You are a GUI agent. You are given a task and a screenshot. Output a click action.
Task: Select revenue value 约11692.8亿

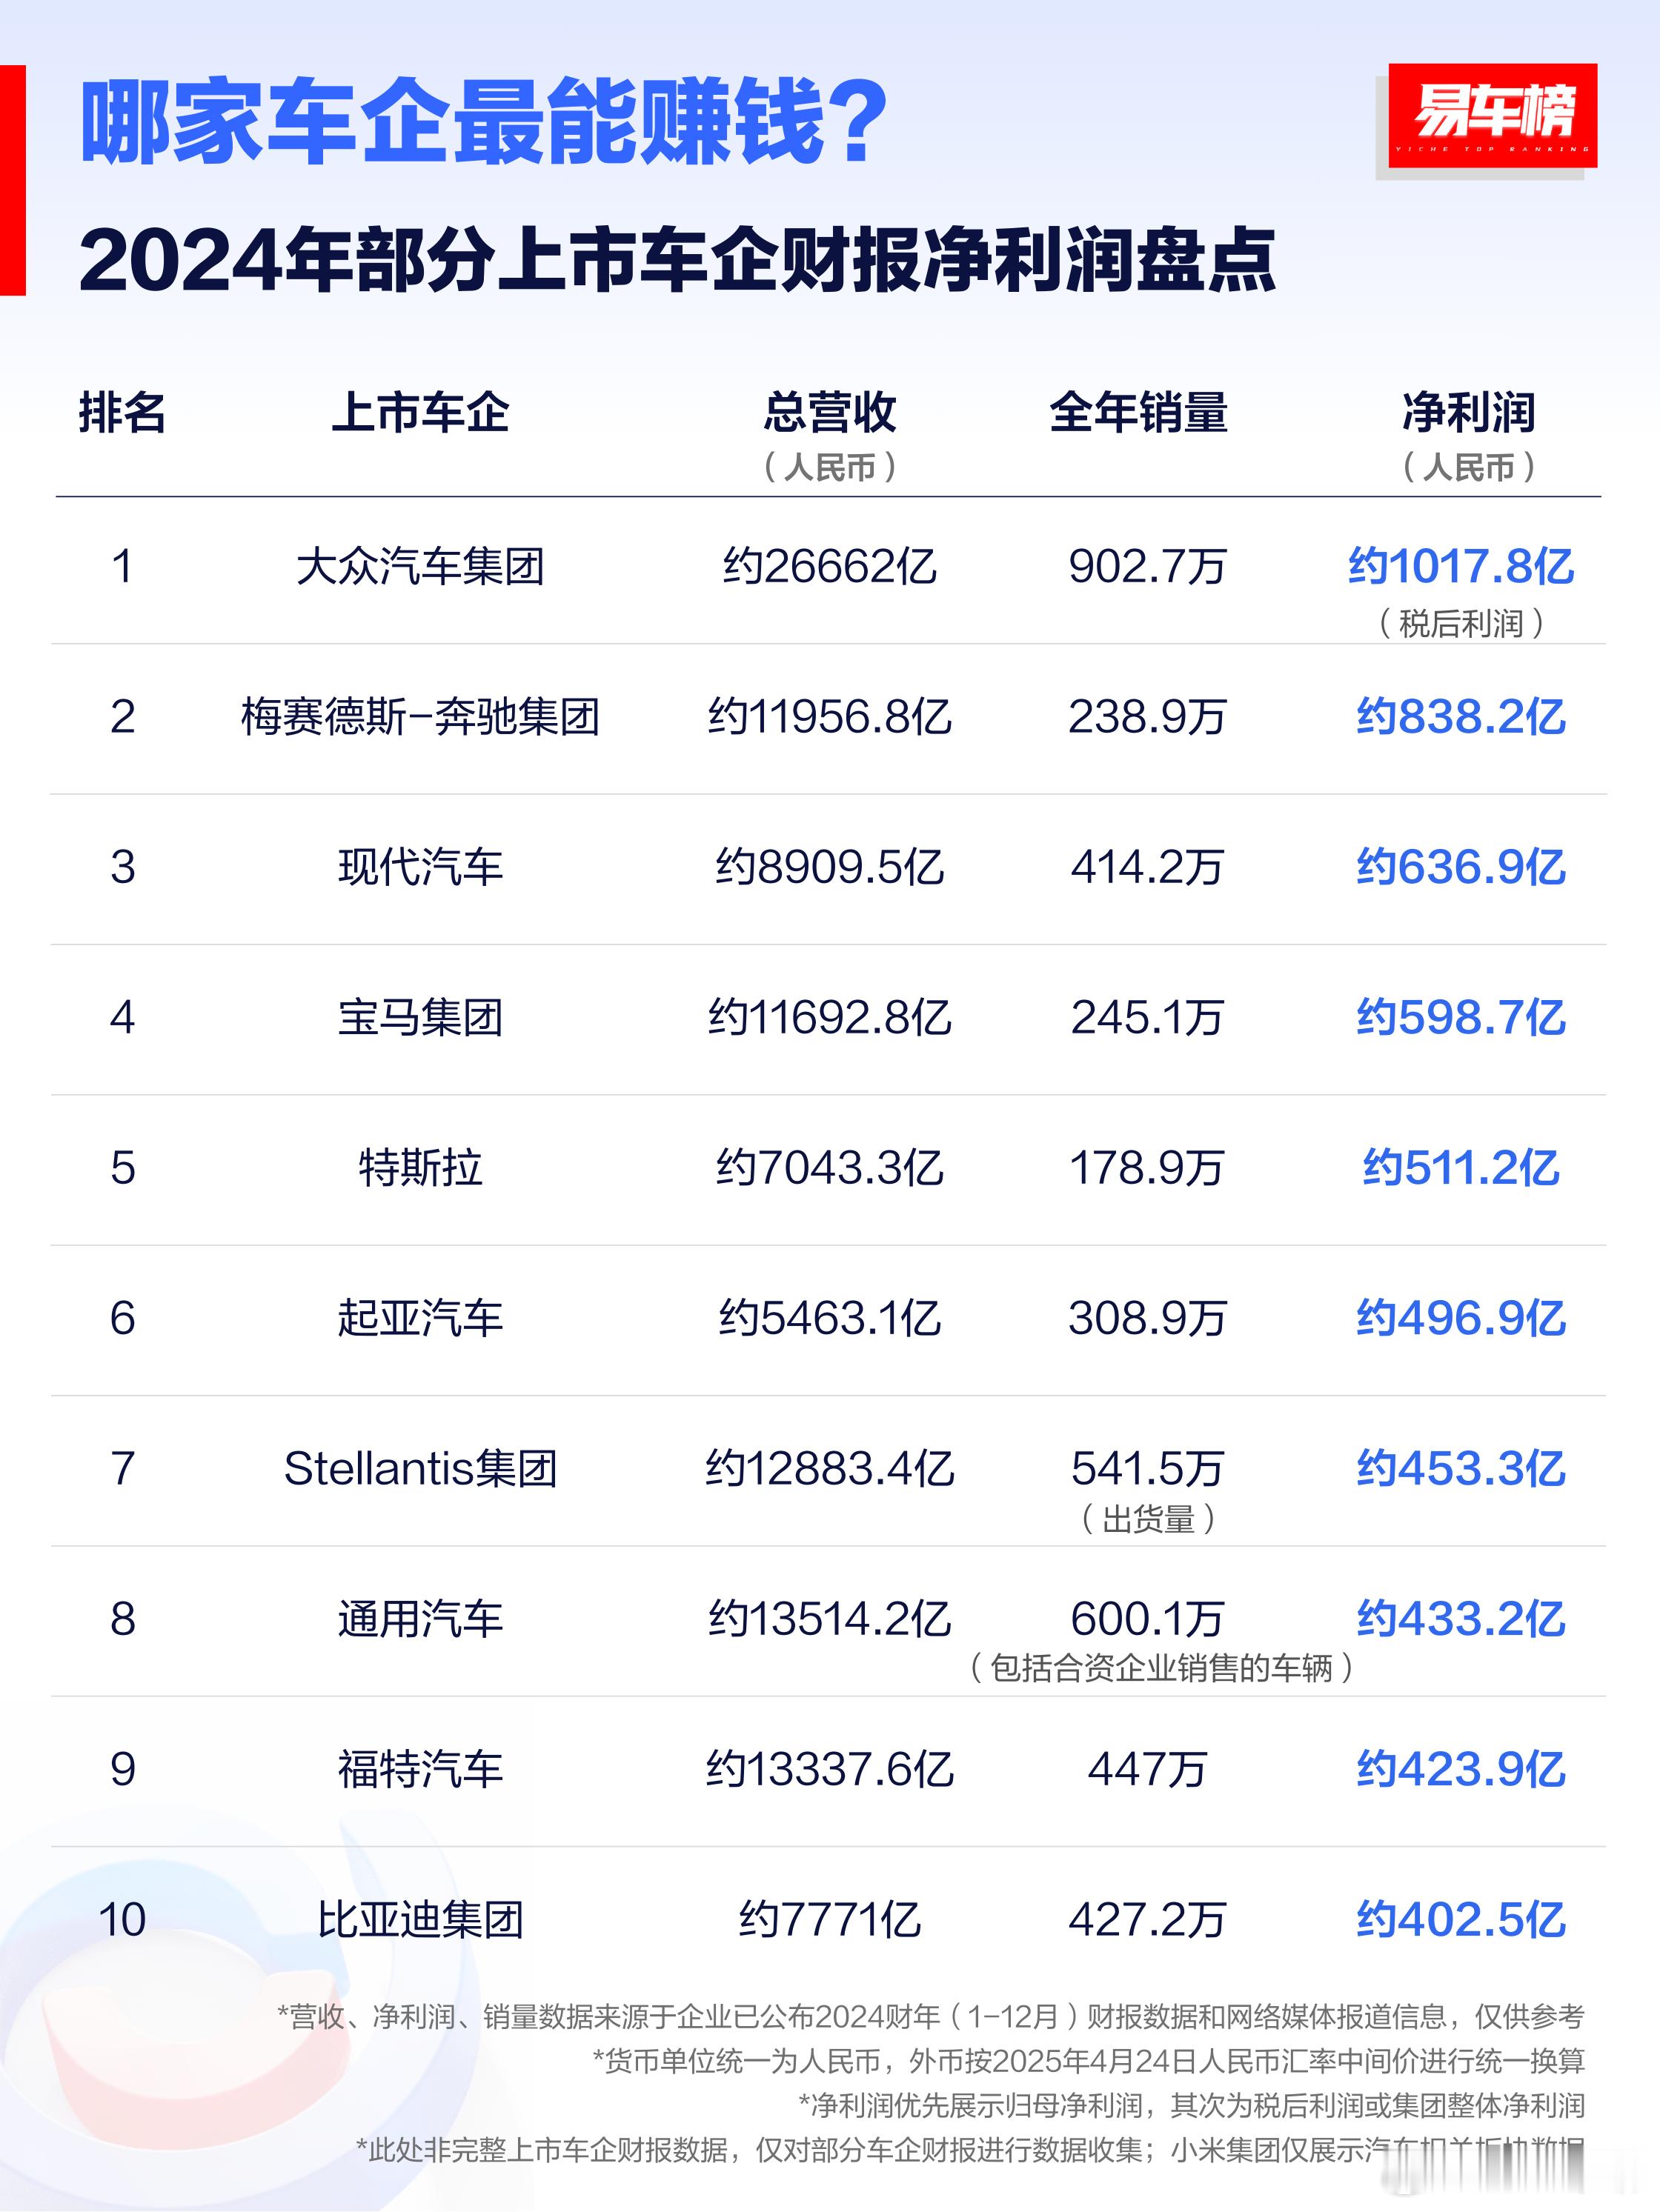pyautogui.click(x=829, y=1018)
